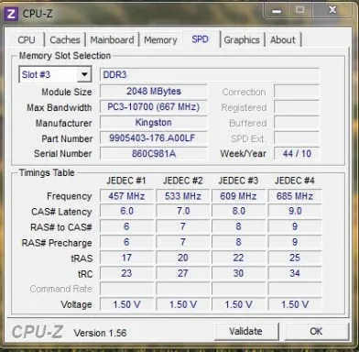Select the SPD tab
The image size is (359, 352).
click(x=201, y=39)
